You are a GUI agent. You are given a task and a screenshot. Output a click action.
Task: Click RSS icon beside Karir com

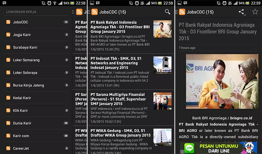(x=8, y=136)
